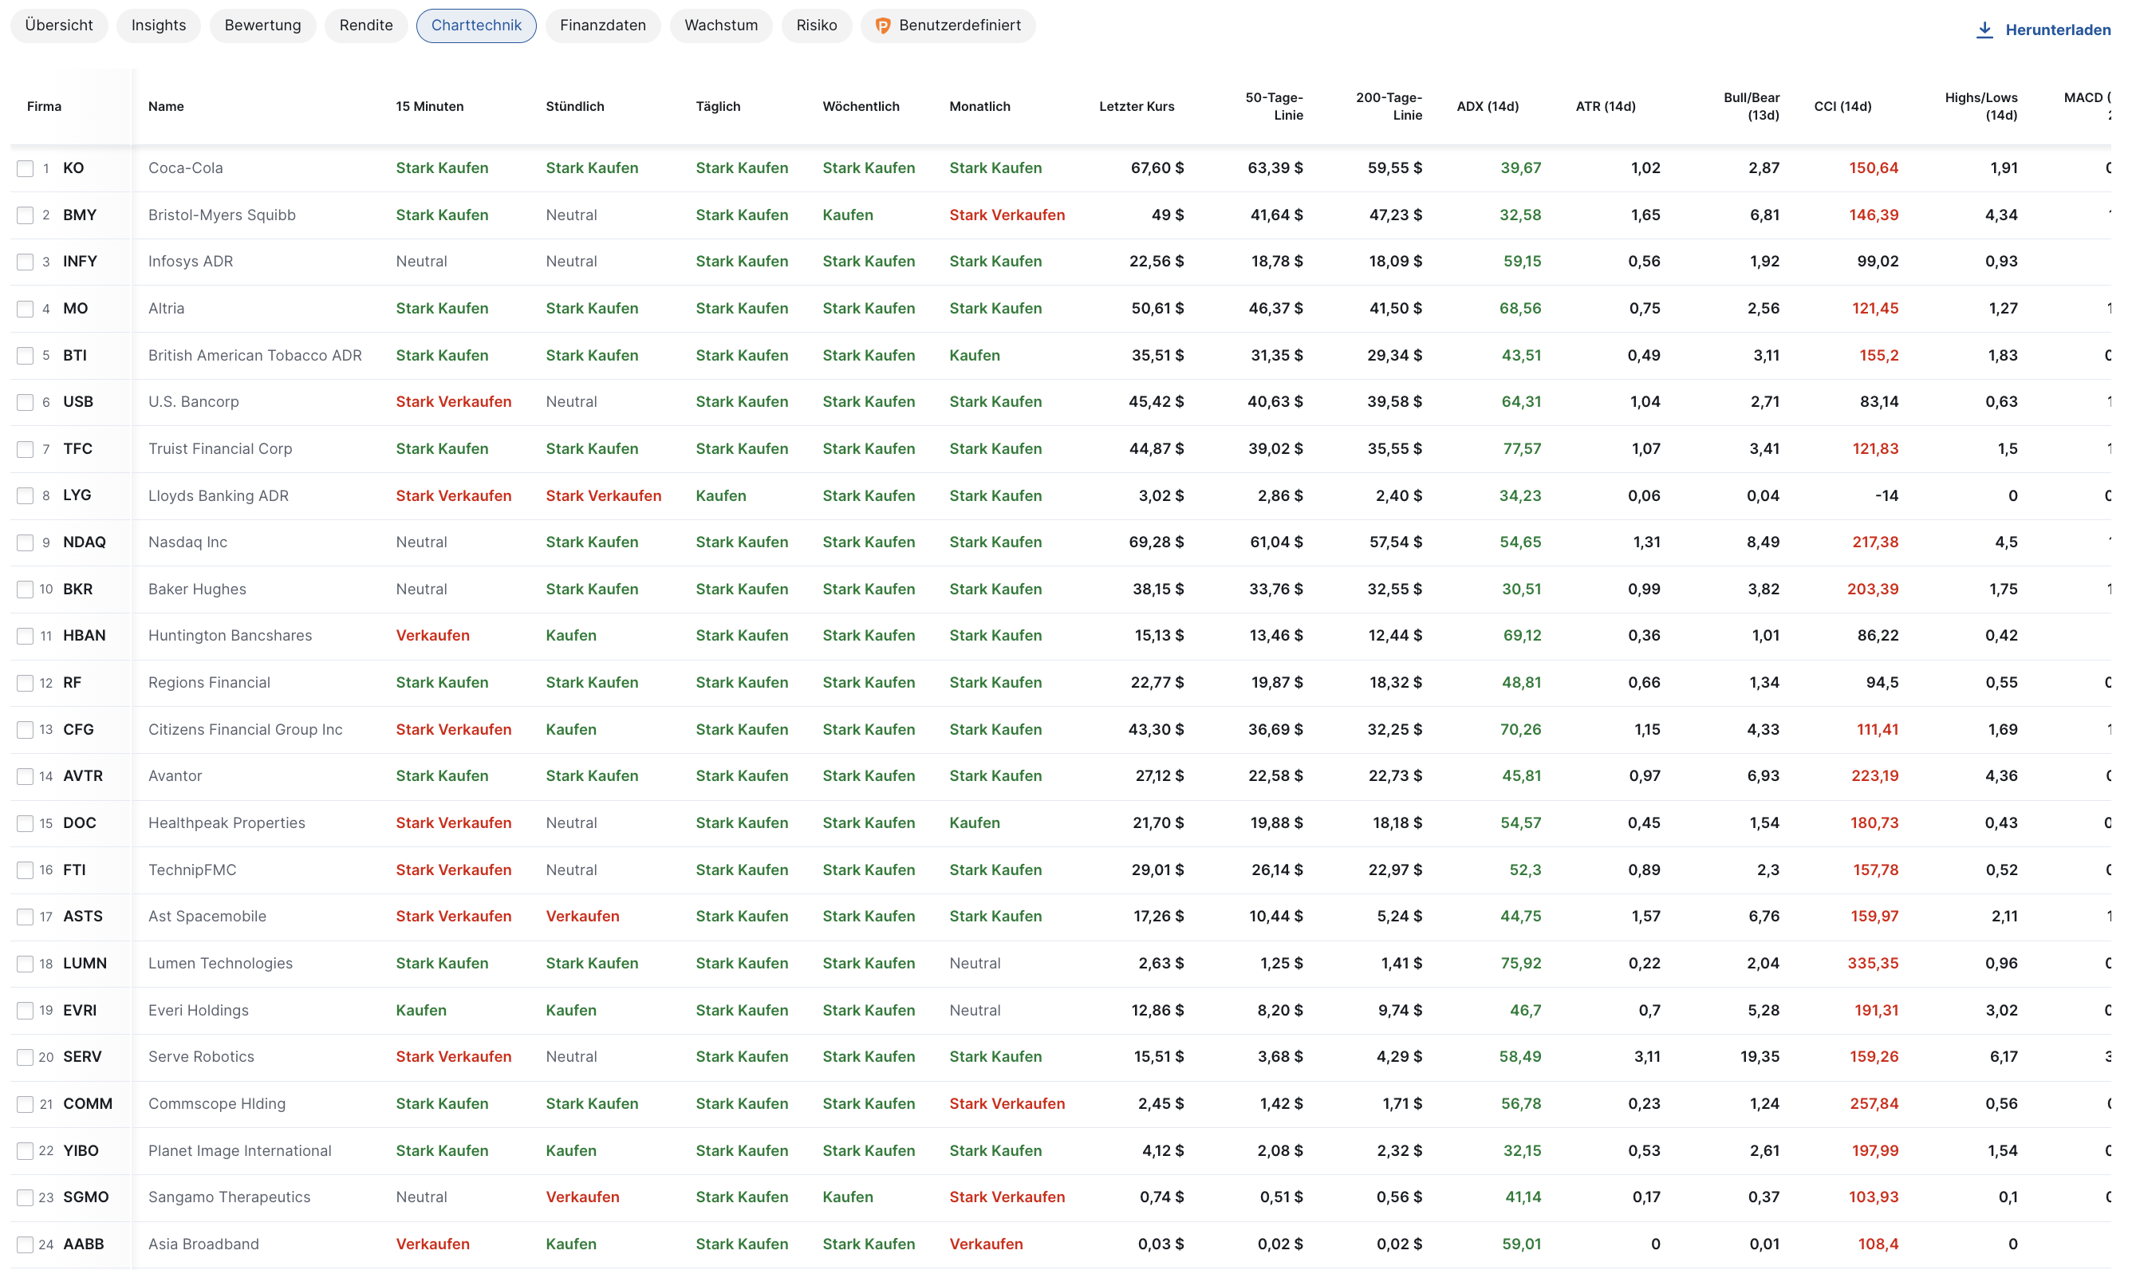Switch to the Wachstum tab
Screen dimensions: 2136x1270
coord(721,26)
